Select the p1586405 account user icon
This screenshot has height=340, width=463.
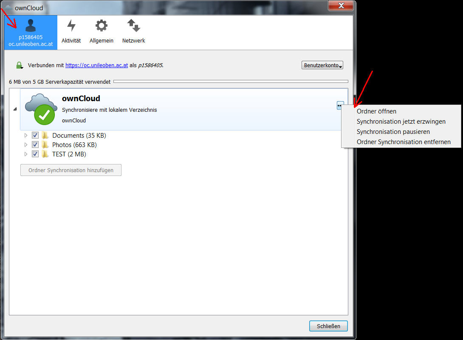pyautogui.click(x=31, y=26)
